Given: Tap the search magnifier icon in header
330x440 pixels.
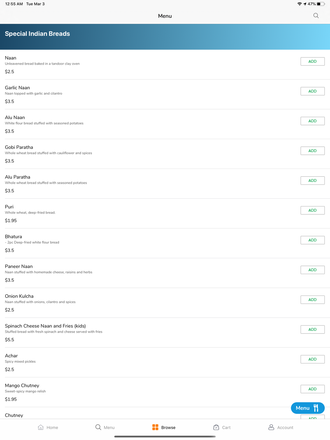Looking at the screenshot, I should pos(316,16).
